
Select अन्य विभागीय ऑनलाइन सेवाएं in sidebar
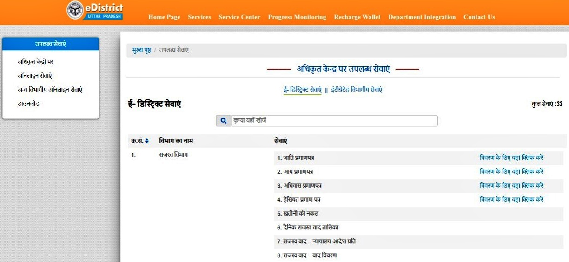50,89
